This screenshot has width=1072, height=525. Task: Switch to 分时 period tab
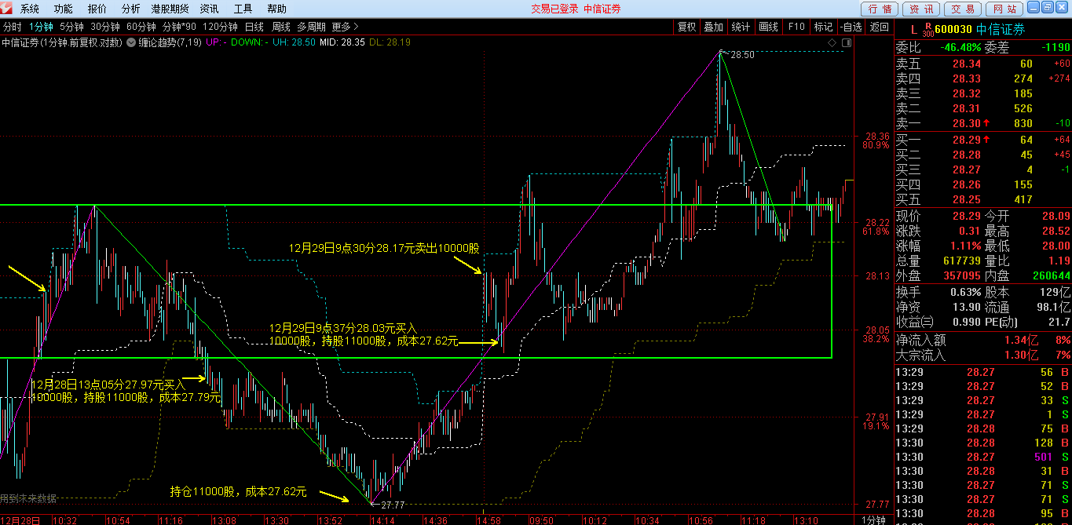click(x=13, y=27)
